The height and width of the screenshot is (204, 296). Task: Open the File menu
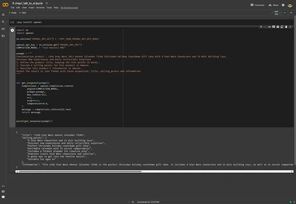point(12,7)
